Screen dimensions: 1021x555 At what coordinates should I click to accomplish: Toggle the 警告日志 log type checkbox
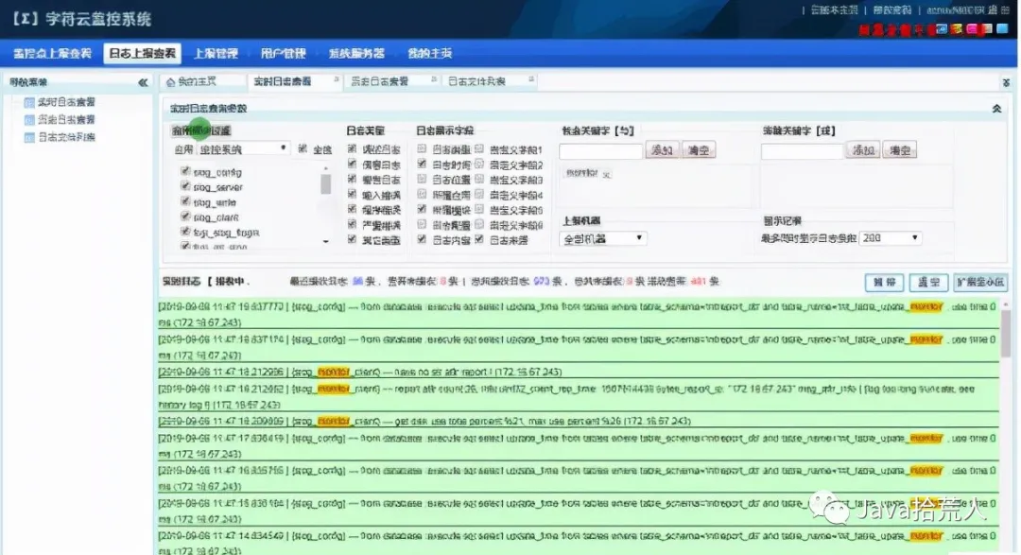(x=352, y=179)
